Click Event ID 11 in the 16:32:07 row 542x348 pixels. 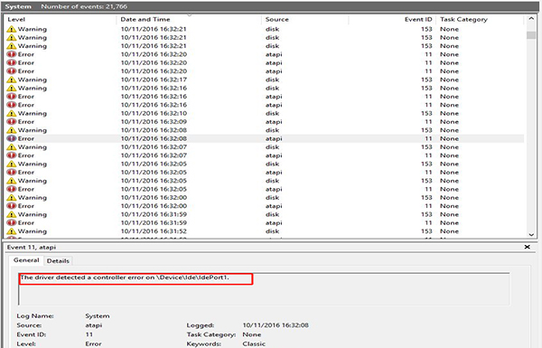coord(428,155)
